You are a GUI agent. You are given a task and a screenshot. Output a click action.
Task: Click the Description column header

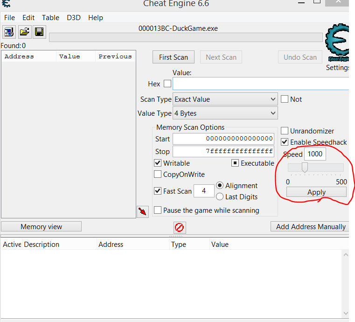(x=60, y=245)
